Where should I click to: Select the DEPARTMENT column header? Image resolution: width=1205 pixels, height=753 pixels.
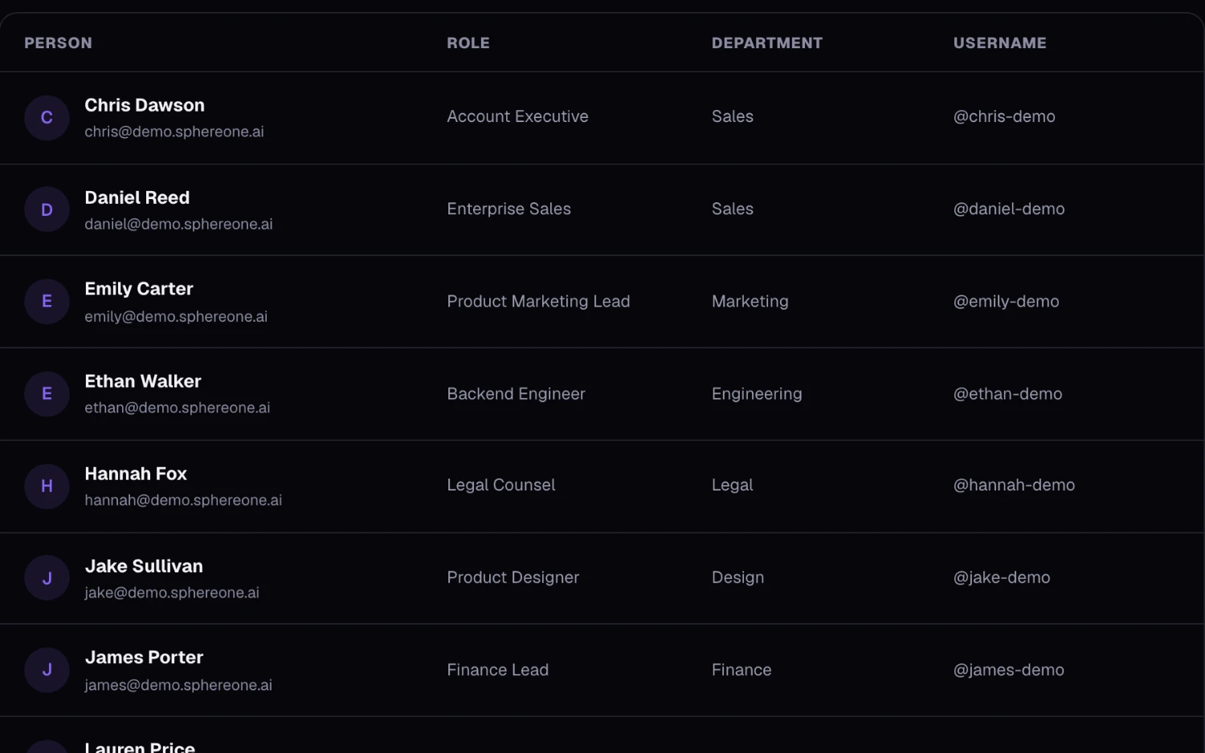[x=767, y=43]
